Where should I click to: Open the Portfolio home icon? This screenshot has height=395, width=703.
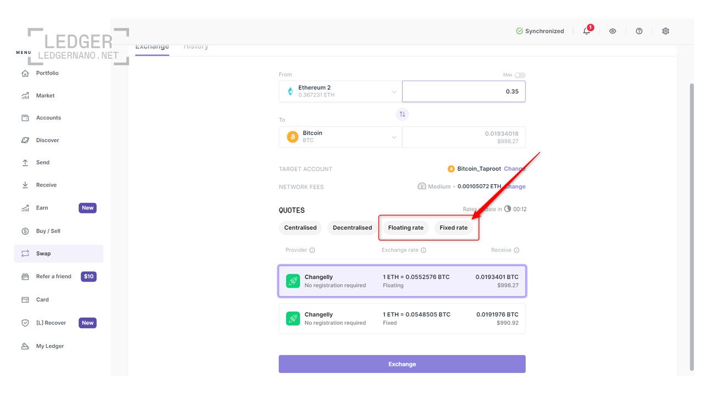[x=25, y=73]
